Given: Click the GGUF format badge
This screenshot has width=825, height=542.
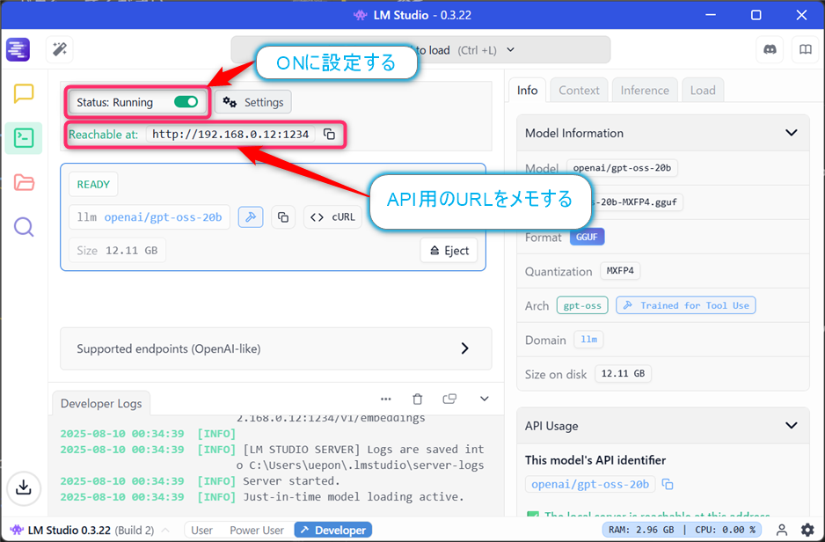Looking at the screenshot, I should point(587,237).
